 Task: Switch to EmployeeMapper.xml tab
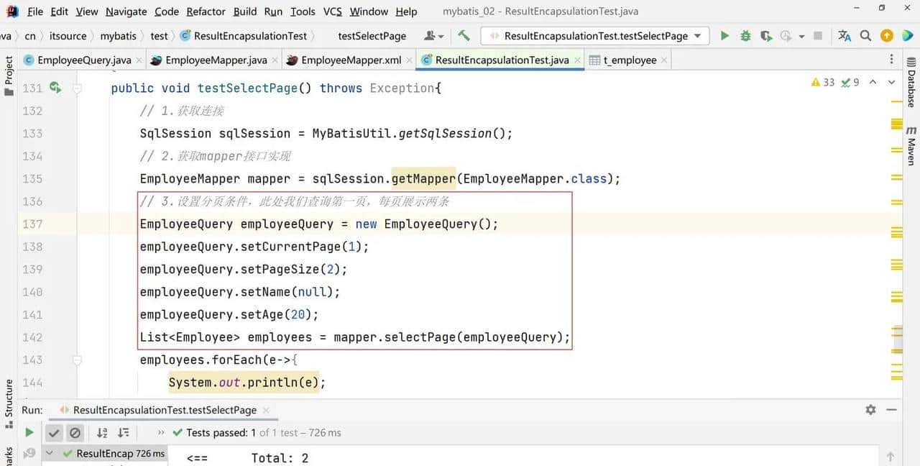click(350, 60)
